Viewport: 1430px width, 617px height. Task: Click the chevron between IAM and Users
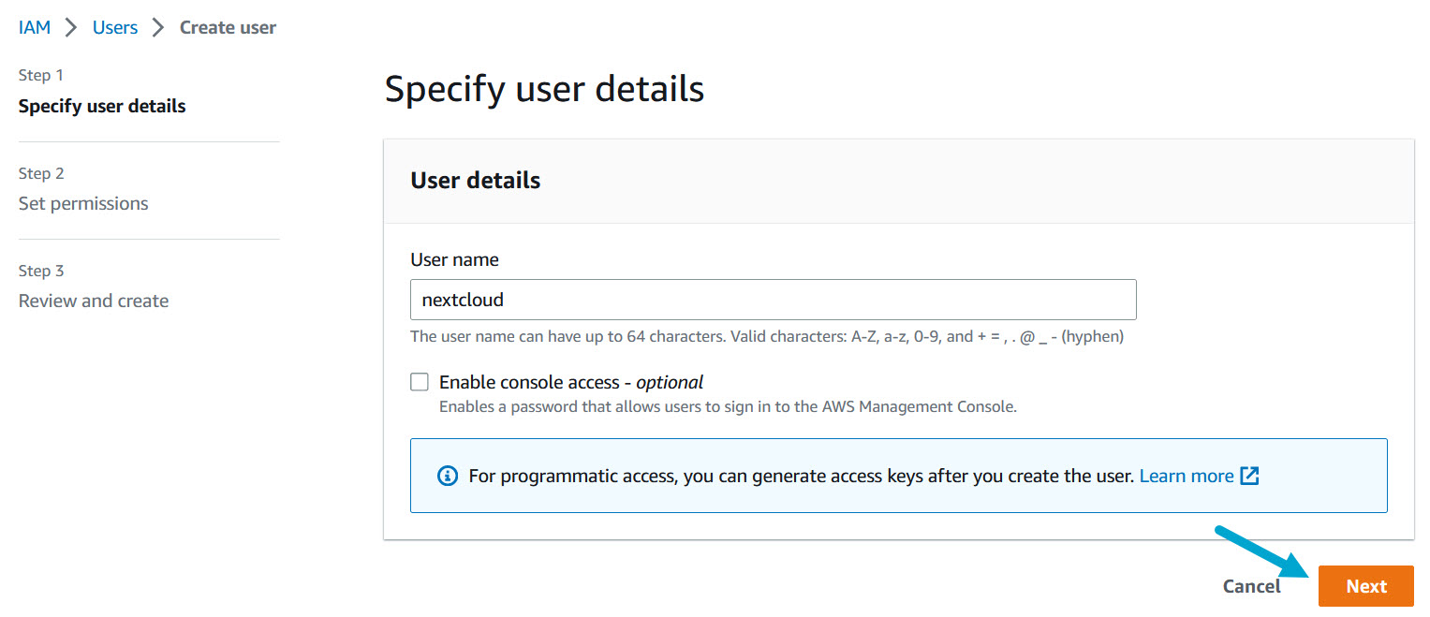tap(69, 27)
